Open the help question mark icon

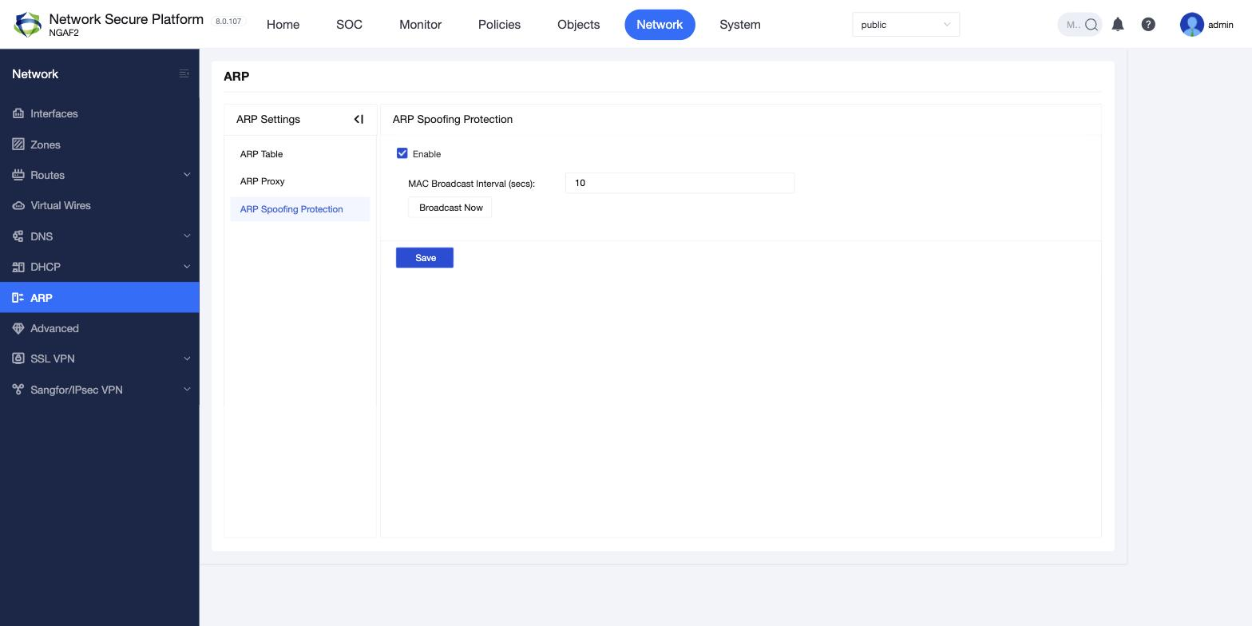(1148, 25)
